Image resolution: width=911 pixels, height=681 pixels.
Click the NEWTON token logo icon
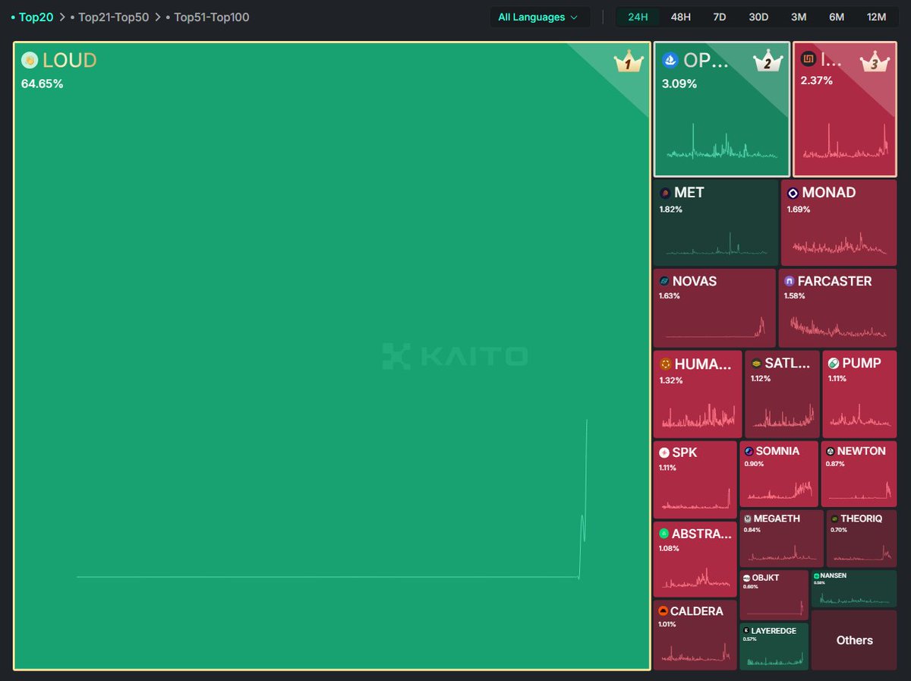click(x=830, y=452)
